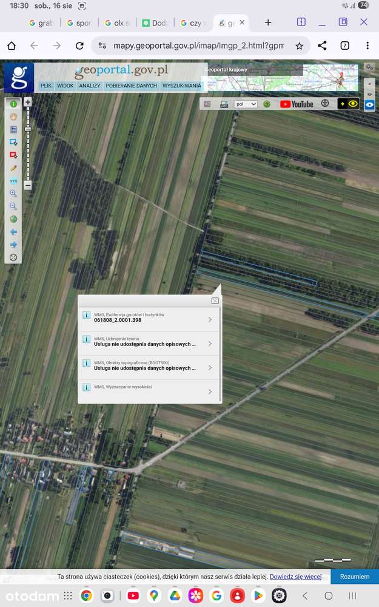Click the parcel number 061808_2.0001.398
379x607 pixels.
pyautogui.click(x=118, y=320)
